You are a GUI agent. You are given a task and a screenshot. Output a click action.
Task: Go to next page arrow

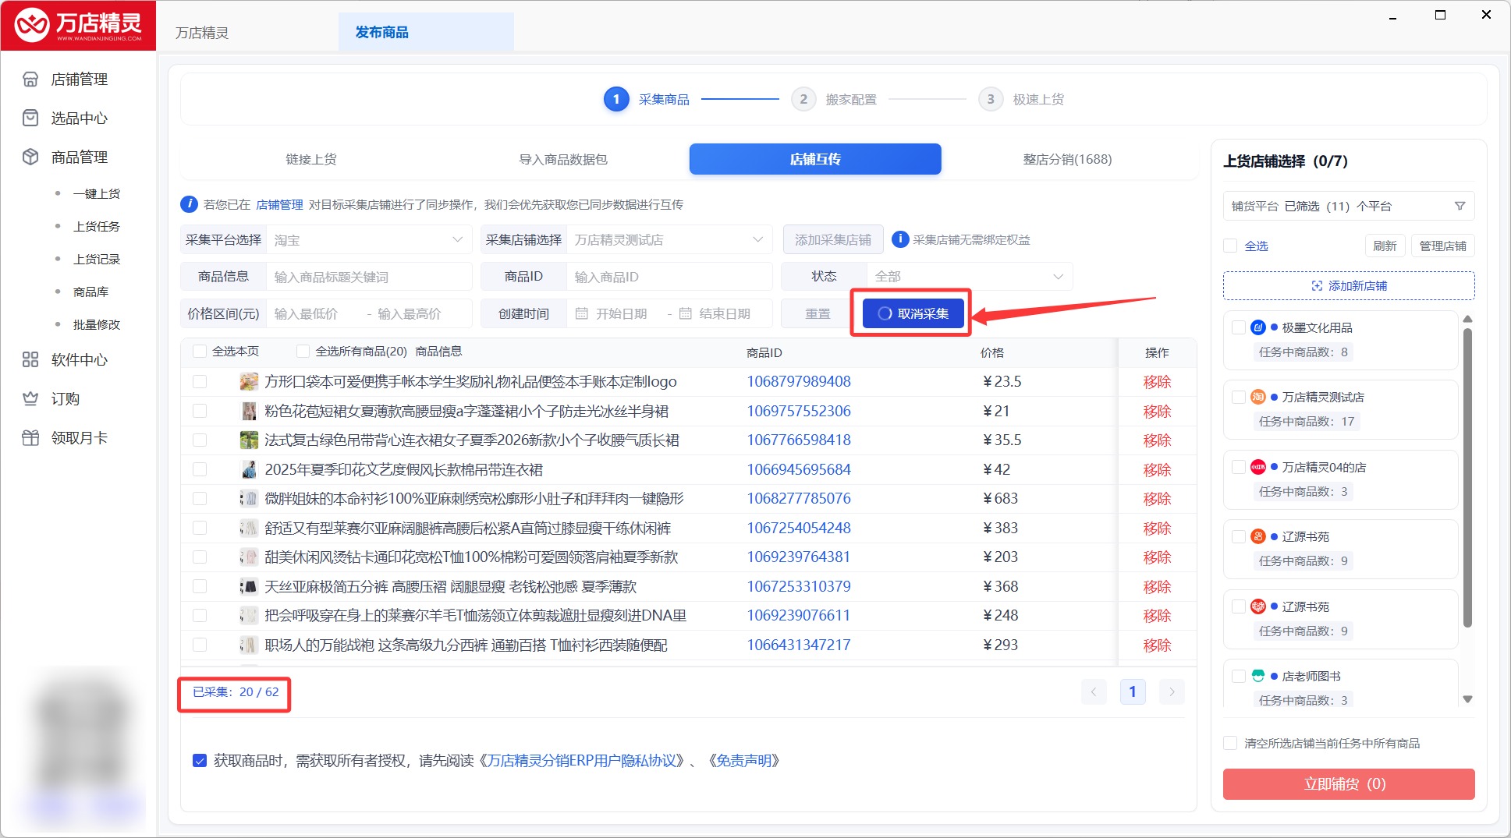[1172, 691]
